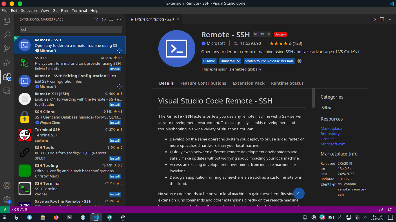This screenshot has width=396, height=222.
Task: Install the SSH Tools extension
Action: 115,158
